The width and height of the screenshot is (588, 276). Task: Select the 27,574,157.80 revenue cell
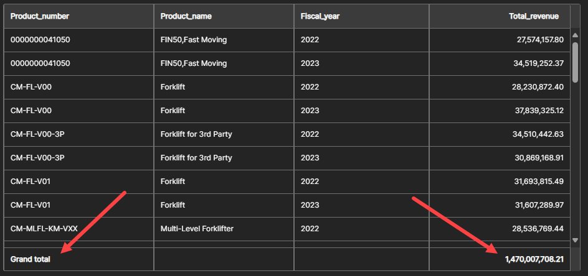500,40
